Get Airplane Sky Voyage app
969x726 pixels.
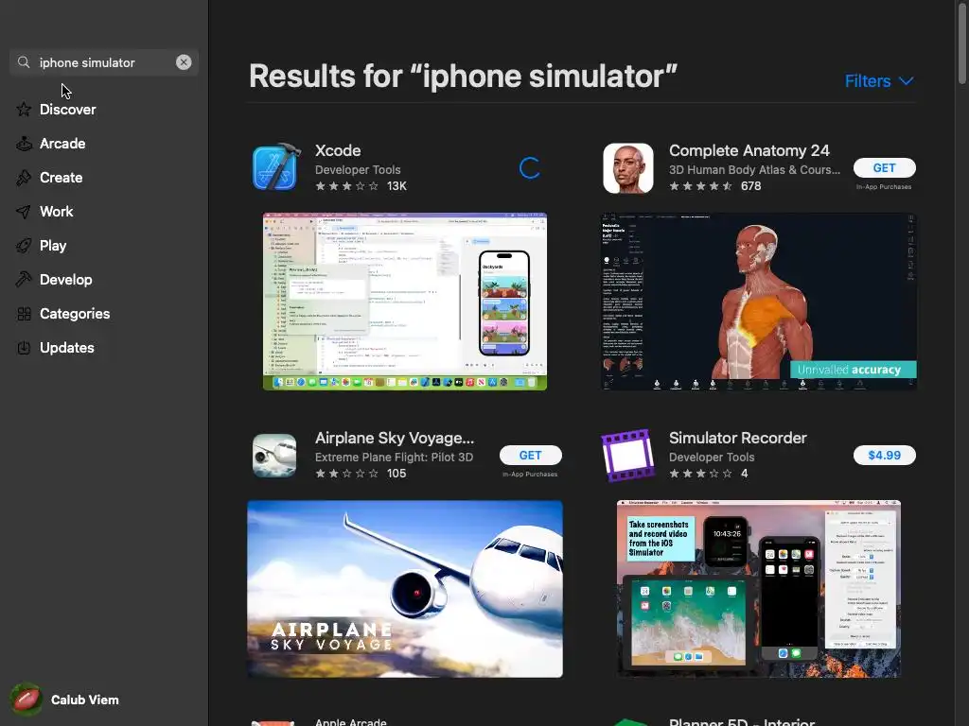(530, 455)
